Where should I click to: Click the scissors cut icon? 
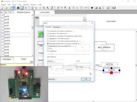[69, 8]
